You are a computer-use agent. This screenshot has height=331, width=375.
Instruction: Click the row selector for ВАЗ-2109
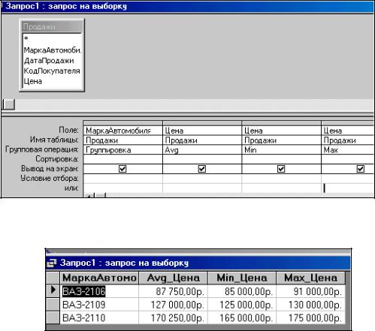click(53, 305)
